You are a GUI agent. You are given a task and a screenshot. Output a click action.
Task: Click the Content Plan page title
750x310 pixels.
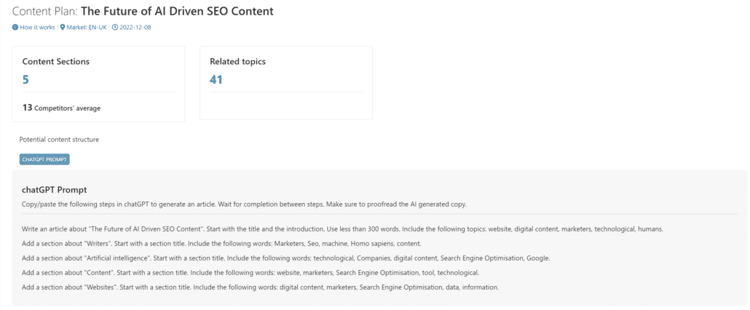click(x=143, y=12)
